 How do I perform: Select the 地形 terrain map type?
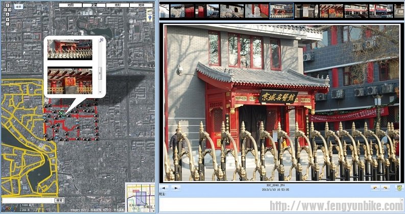click(x=117, y=5)
